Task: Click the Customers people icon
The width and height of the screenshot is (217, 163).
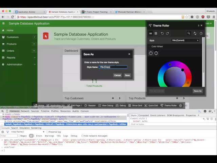Action: coord(3,37)
